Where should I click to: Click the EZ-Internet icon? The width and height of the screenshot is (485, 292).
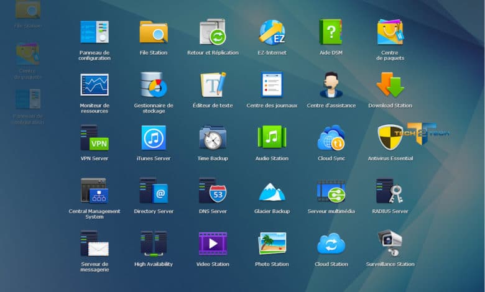click(272, 32)
